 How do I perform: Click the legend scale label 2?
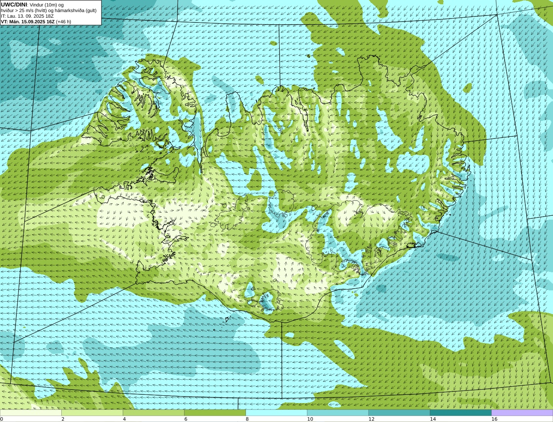tap(63, 419)
